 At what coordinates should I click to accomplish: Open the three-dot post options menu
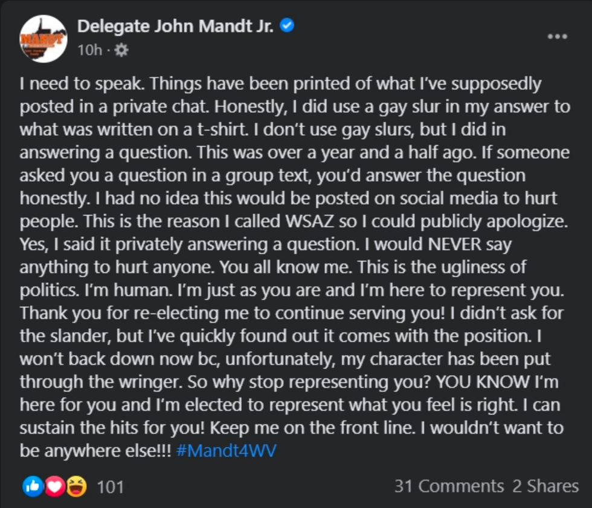click(557, 36)
